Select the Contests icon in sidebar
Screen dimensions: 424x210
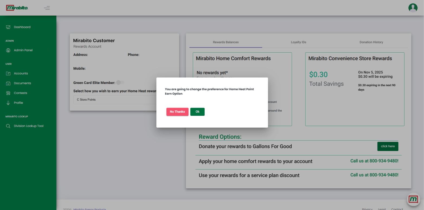[8, 93]
